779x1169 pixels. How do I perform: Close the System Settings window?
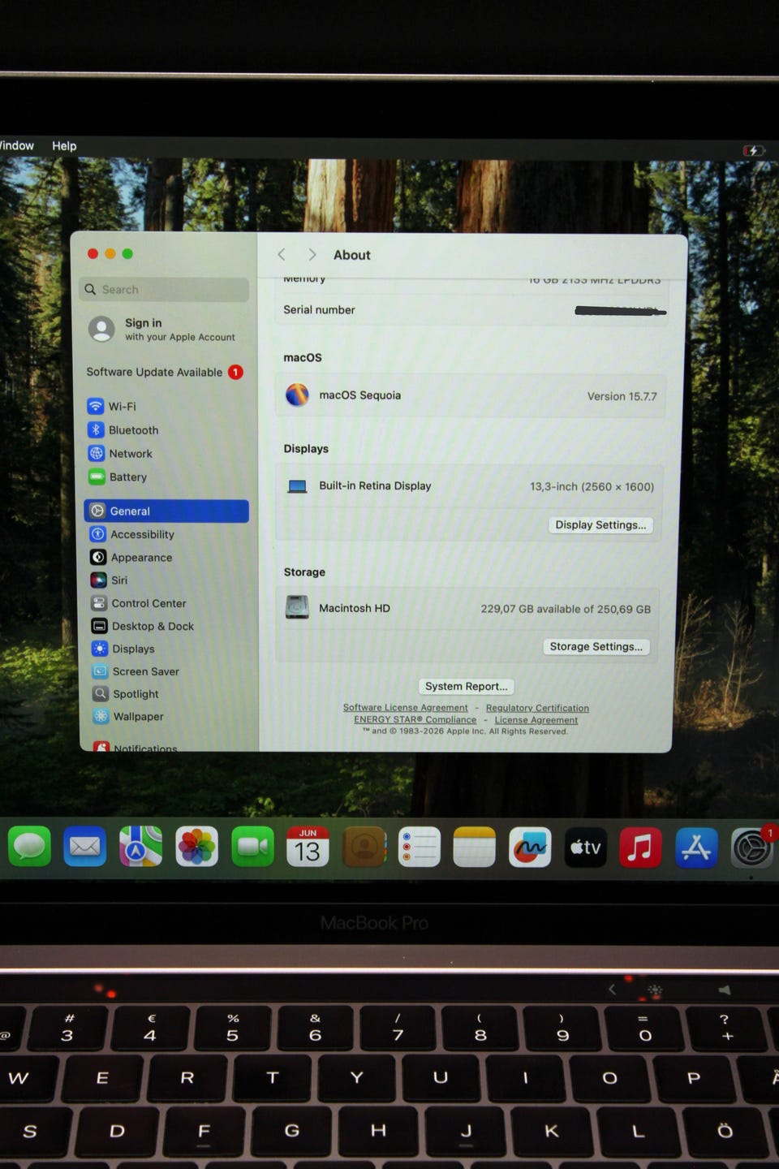(93, 253)
